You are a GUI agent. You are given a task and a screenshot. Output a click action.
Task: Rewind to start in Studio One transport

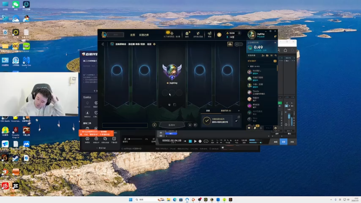point(185,141)
